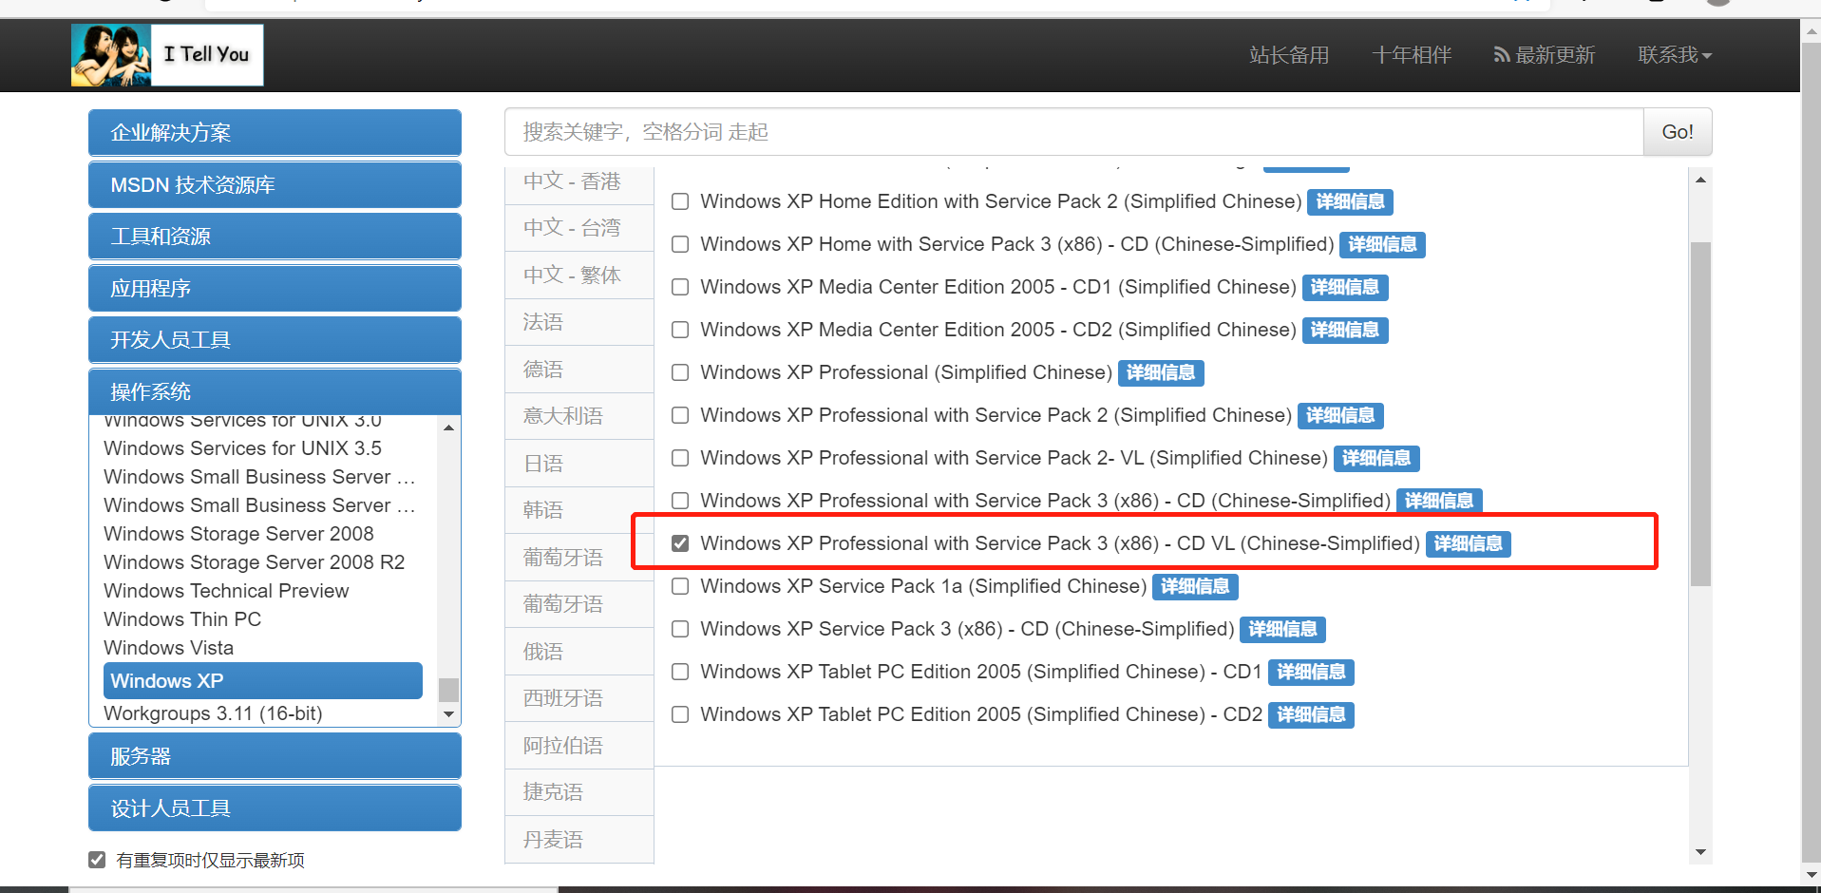
Task: Switch to 捷克语 language tab
Action: [x=579, y=792]
